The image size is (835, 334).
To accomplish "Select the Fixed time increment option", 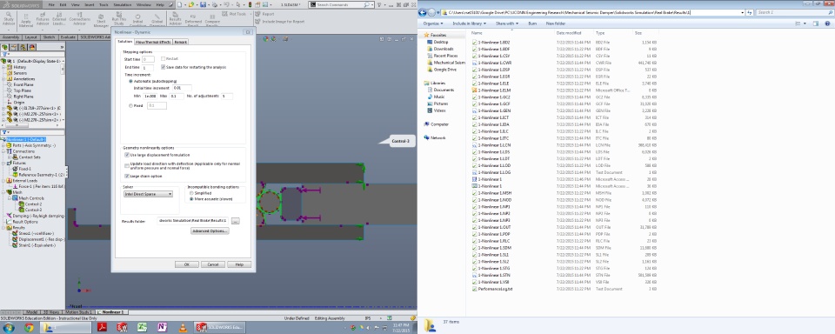I will click(130, 106).
